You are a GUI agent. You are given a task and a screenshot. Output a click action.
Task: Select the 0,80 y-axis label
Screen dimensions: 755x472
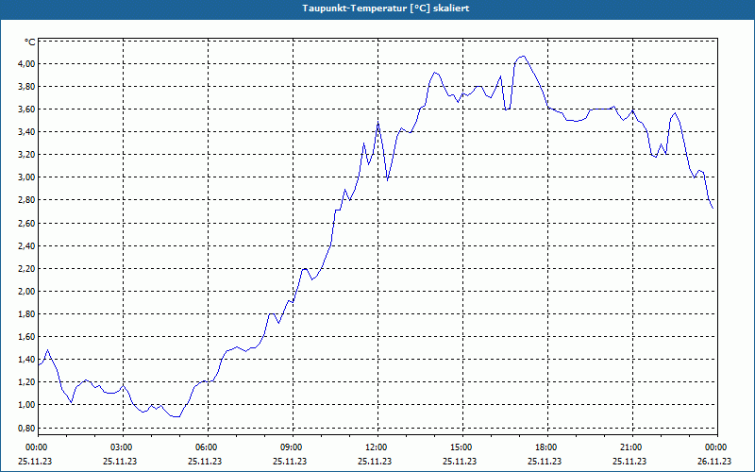pos(26,428)
